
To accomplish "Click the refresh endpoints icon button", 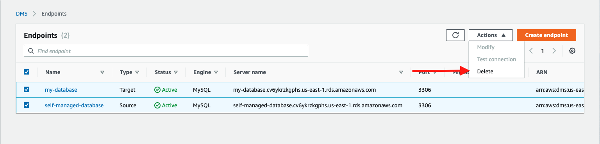I will (x=455, y=35).
